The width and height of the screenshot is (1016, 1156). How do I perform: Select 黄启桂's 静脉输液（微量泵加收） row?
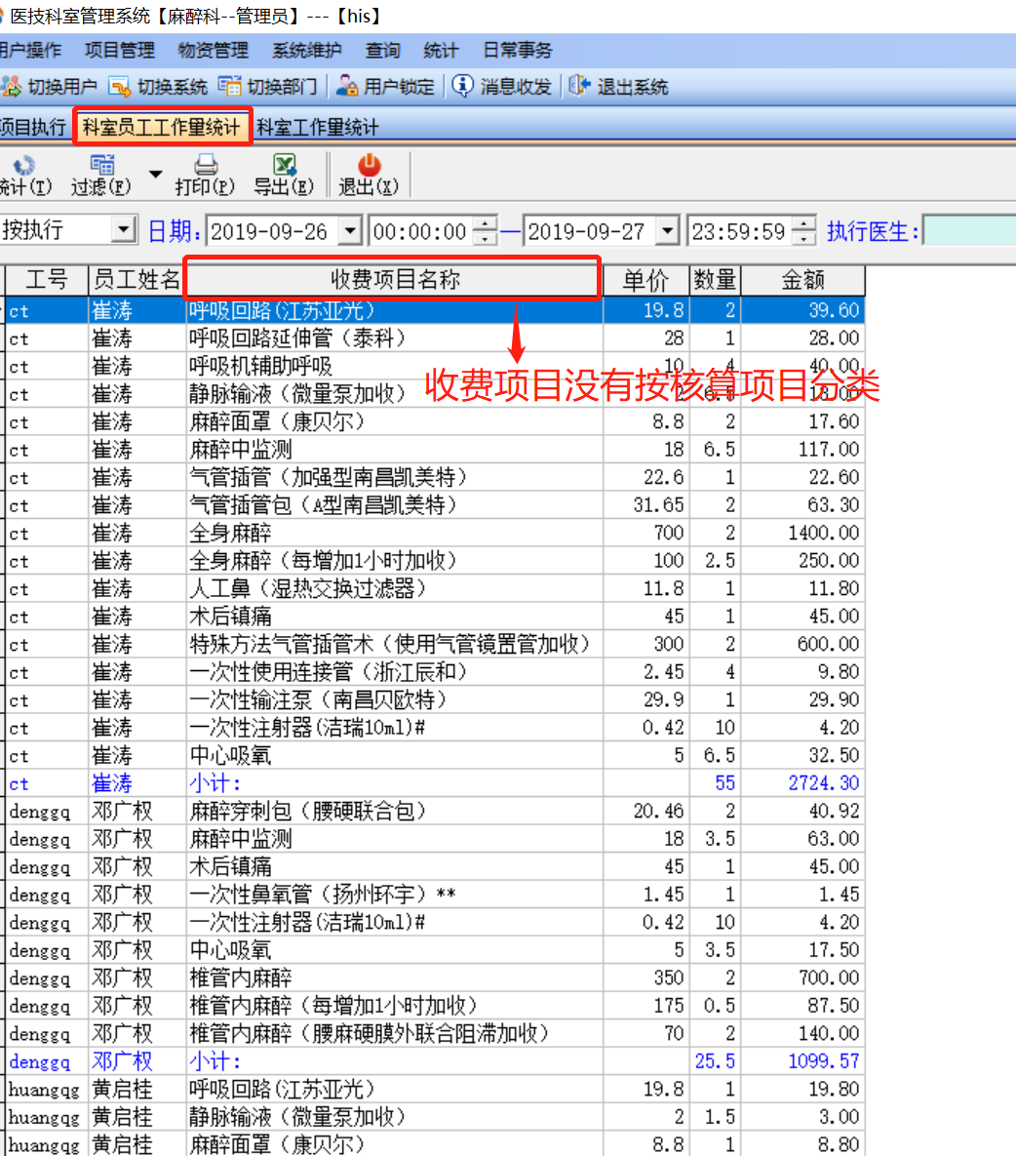tap(435, 1117)
